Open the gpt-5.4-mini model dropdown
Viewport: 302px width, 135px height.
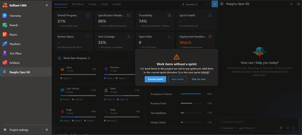248,128
